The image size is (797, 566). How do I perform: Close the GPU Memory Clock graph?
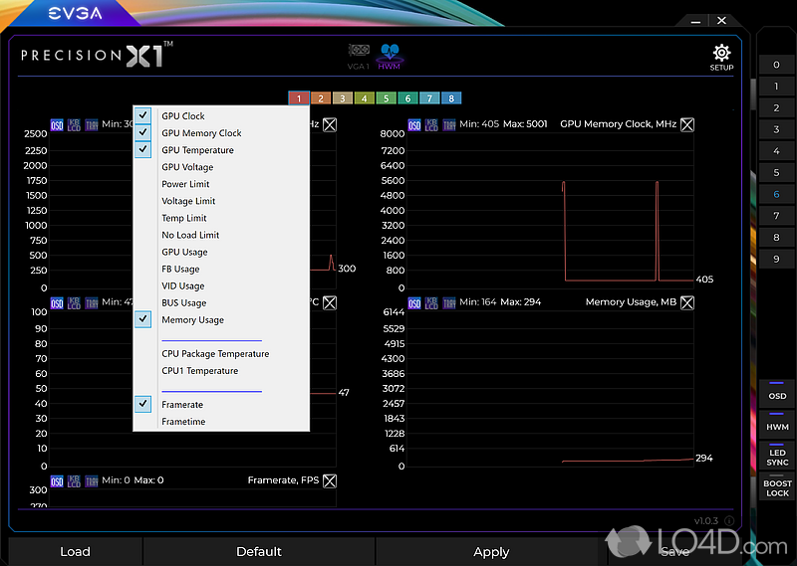(686, 124)
